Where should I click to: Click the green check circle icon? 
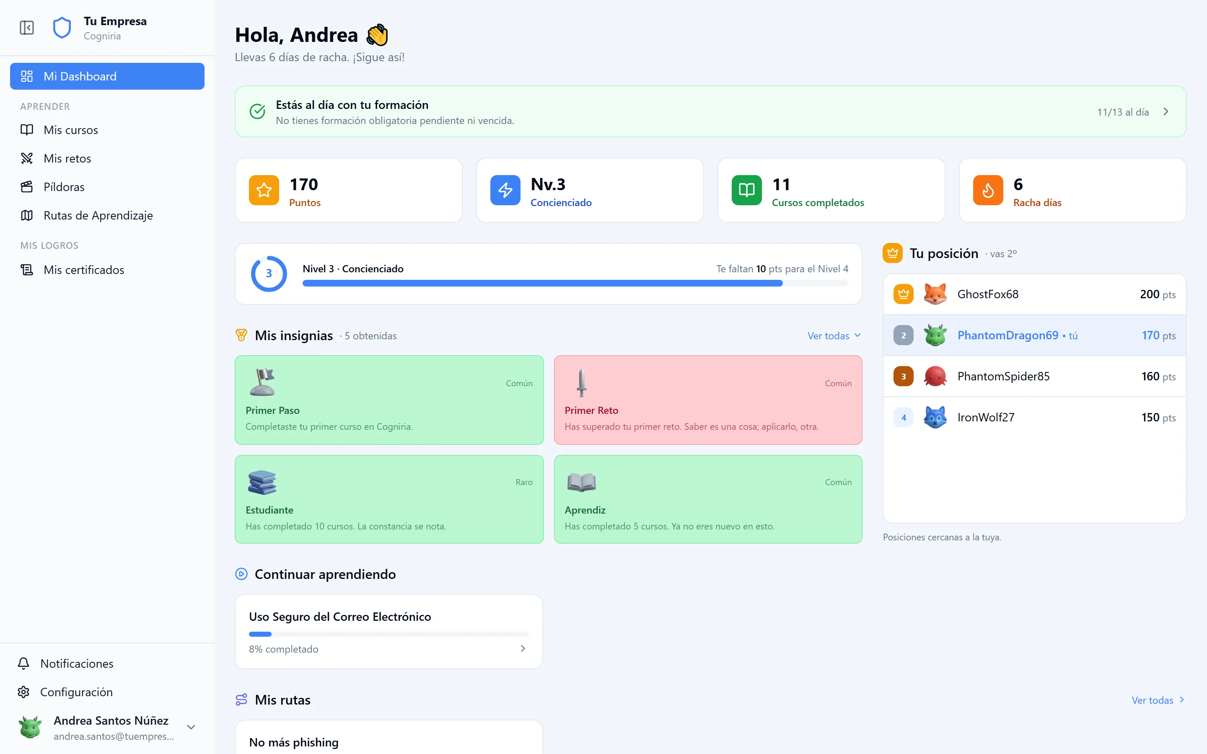pyautogui.click(x=257, y=112)
